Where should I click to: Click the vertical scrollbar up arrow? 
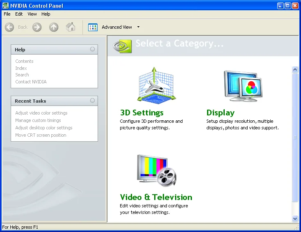point(295,69)
